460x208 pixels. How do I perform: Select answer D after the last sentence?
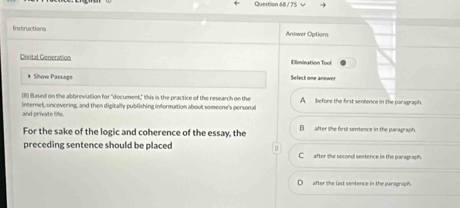coord(374,183)
